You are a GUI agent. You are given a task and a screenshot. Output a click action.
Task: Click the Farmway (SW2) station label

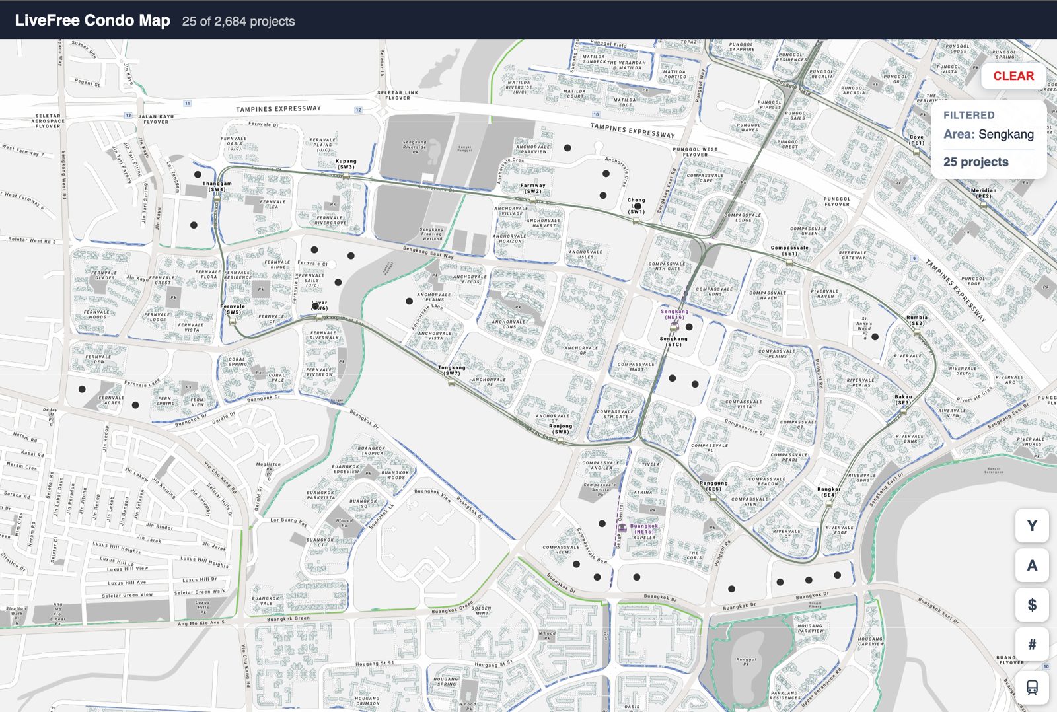[x=533, y=188]
